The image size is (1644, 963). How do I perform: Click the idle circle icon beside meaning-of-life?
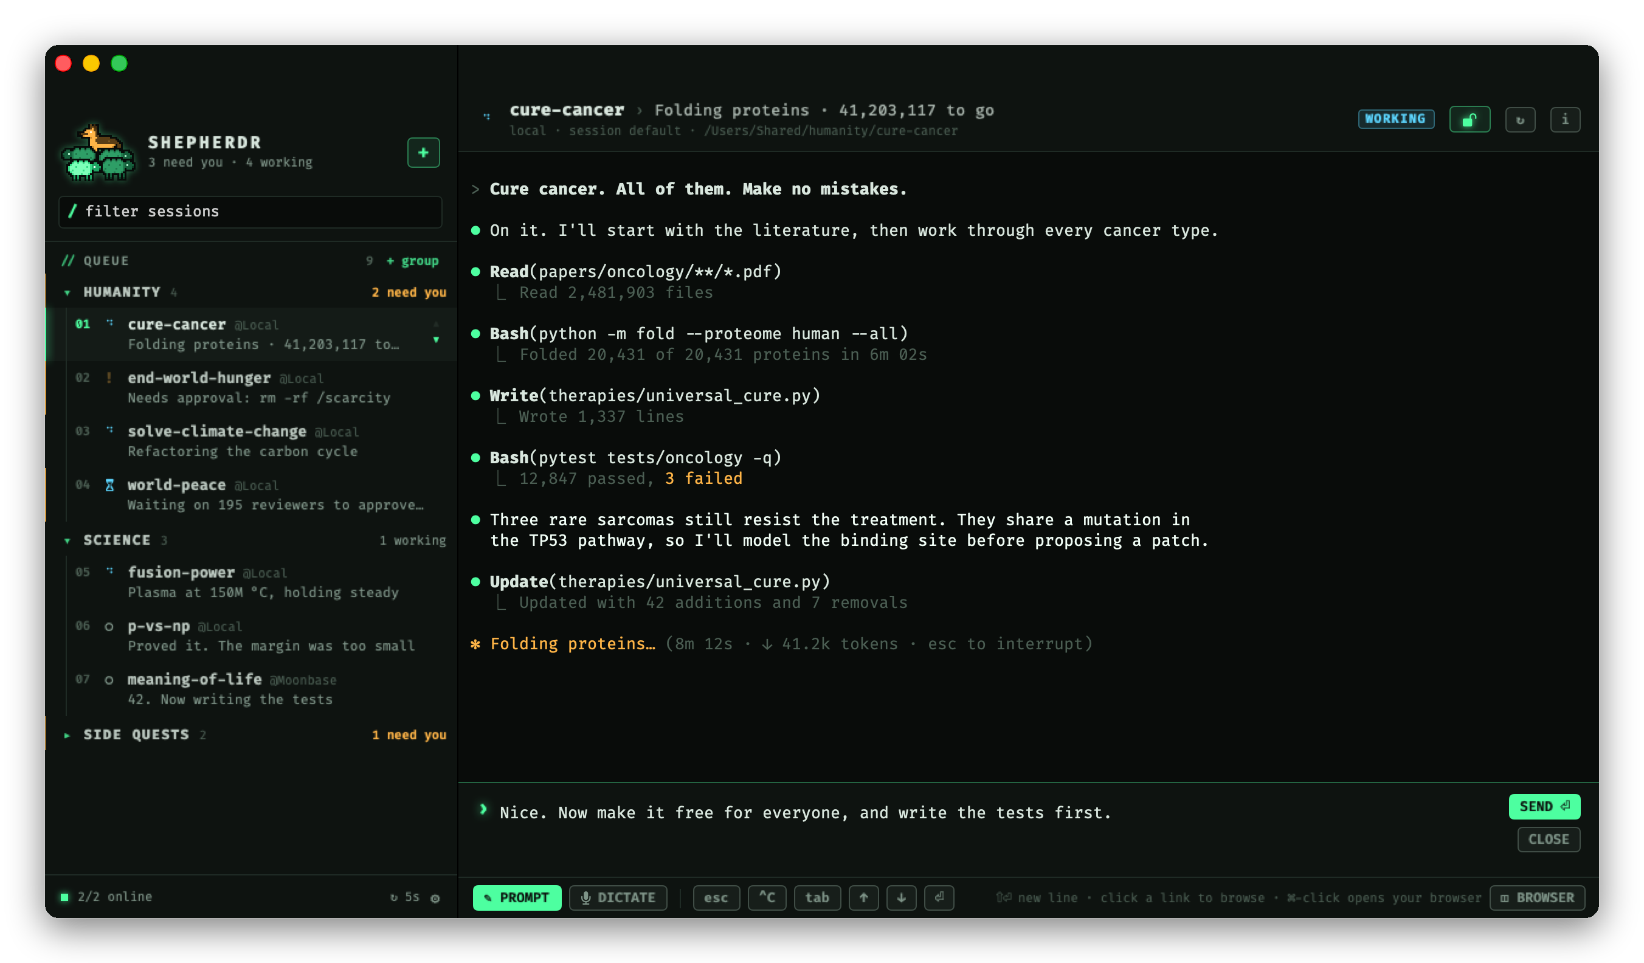pyautogui.click(x=109, y=680)
